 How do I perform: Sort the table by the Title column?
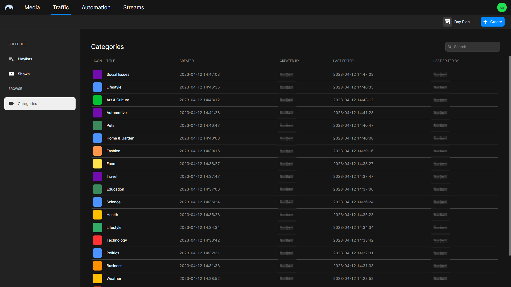click(x=110, y=61)
